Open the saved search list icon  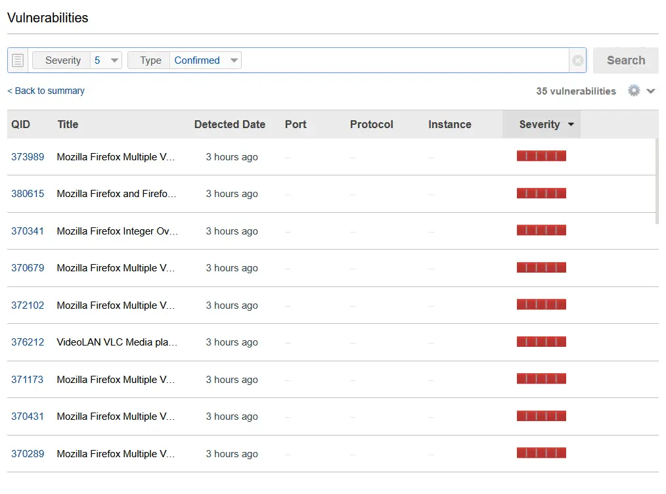[x=18, y=60]
